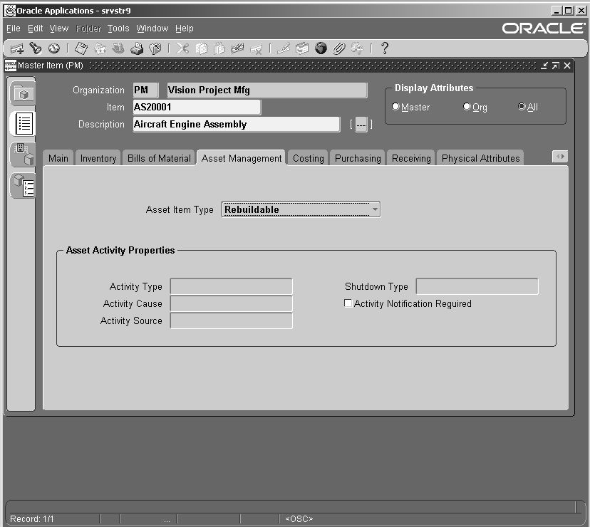Screen dimensions: 590x527
Task: Click the Activity Cause field
Action: [x=231, y=303]
